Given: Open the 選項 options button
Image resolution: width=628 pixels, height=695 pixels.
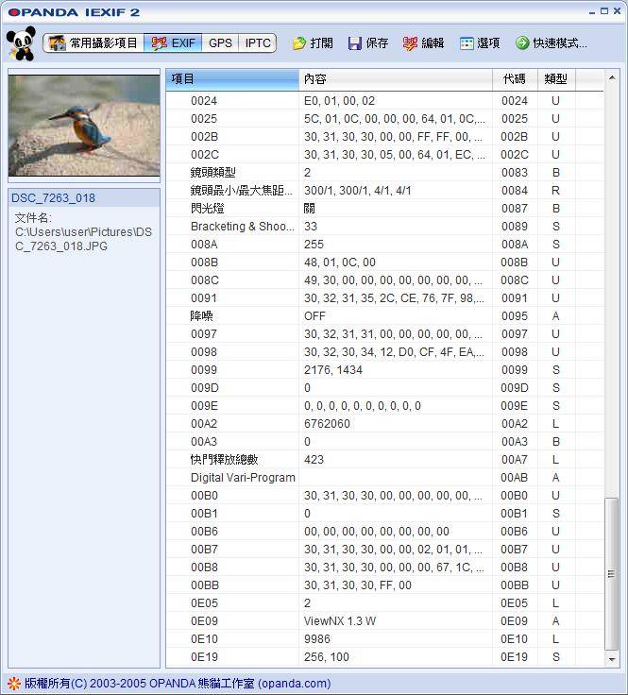Looking at the screenshot, I should (x=480, y=43).
